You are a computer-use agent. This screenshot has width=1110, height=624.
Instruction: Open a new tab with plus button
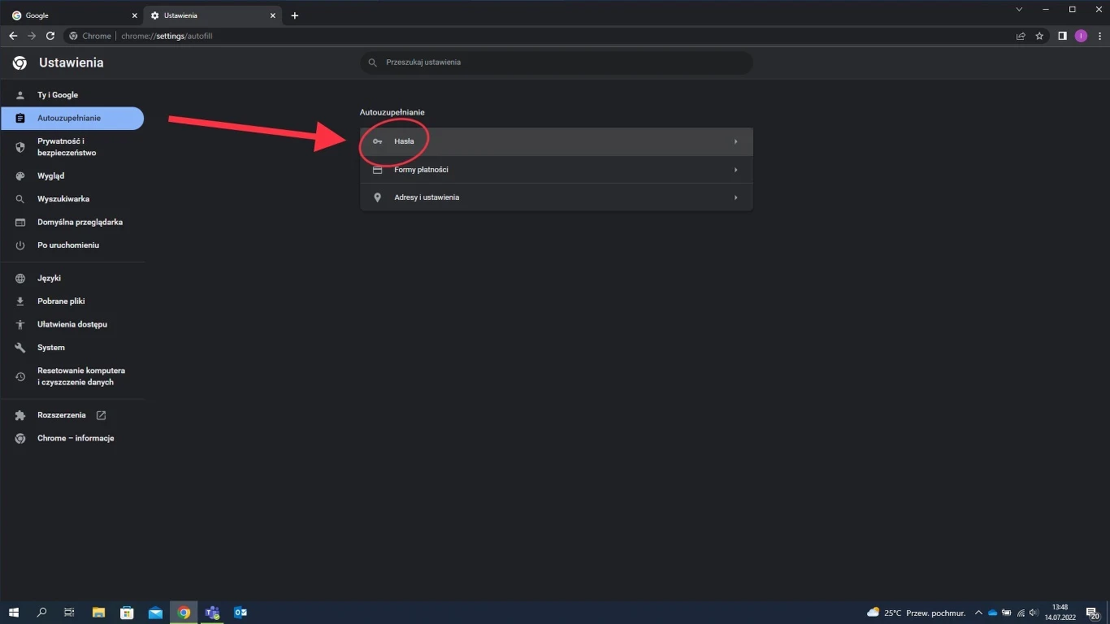pyautogui.click(x=294, y=15)
